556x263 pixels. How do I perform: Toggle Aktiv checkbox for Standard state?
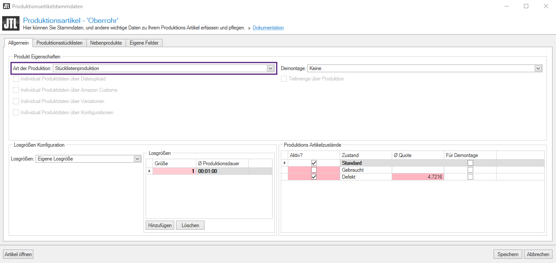314,163
